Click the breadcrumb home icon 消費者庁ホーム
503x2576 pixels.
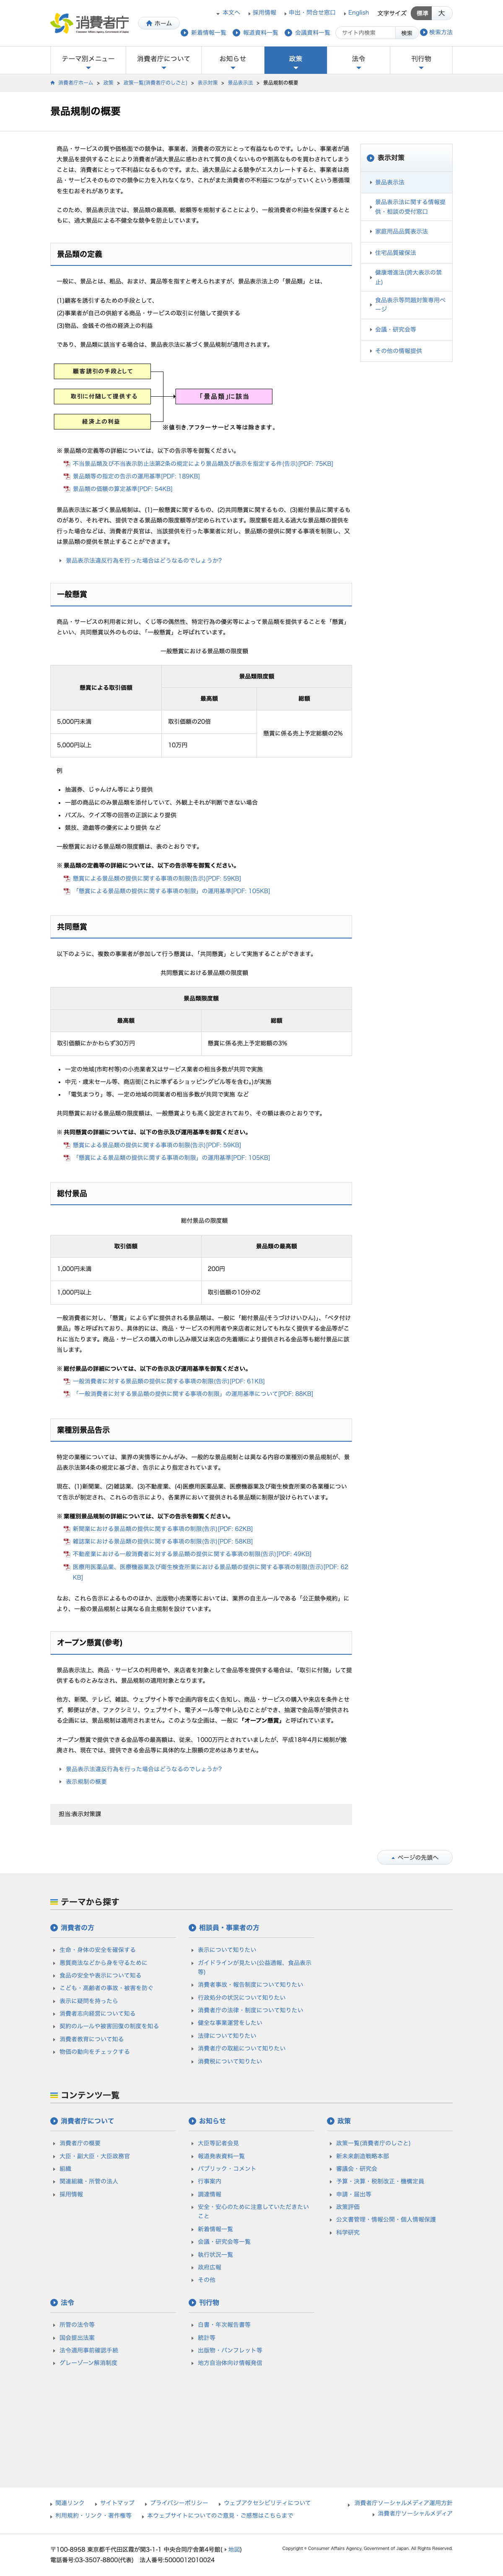point(72,83)
